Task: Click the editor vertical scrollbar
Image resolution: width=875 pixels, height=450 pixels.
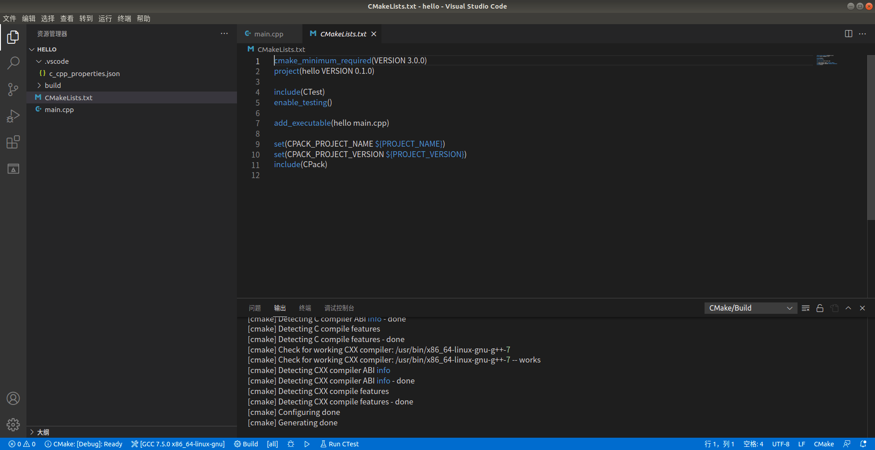Action: click(x=871, y=138)
